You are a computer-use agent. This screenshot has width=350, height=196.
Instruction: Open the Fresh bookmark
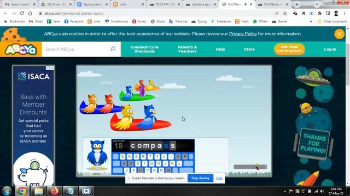(x=242, y=21)
